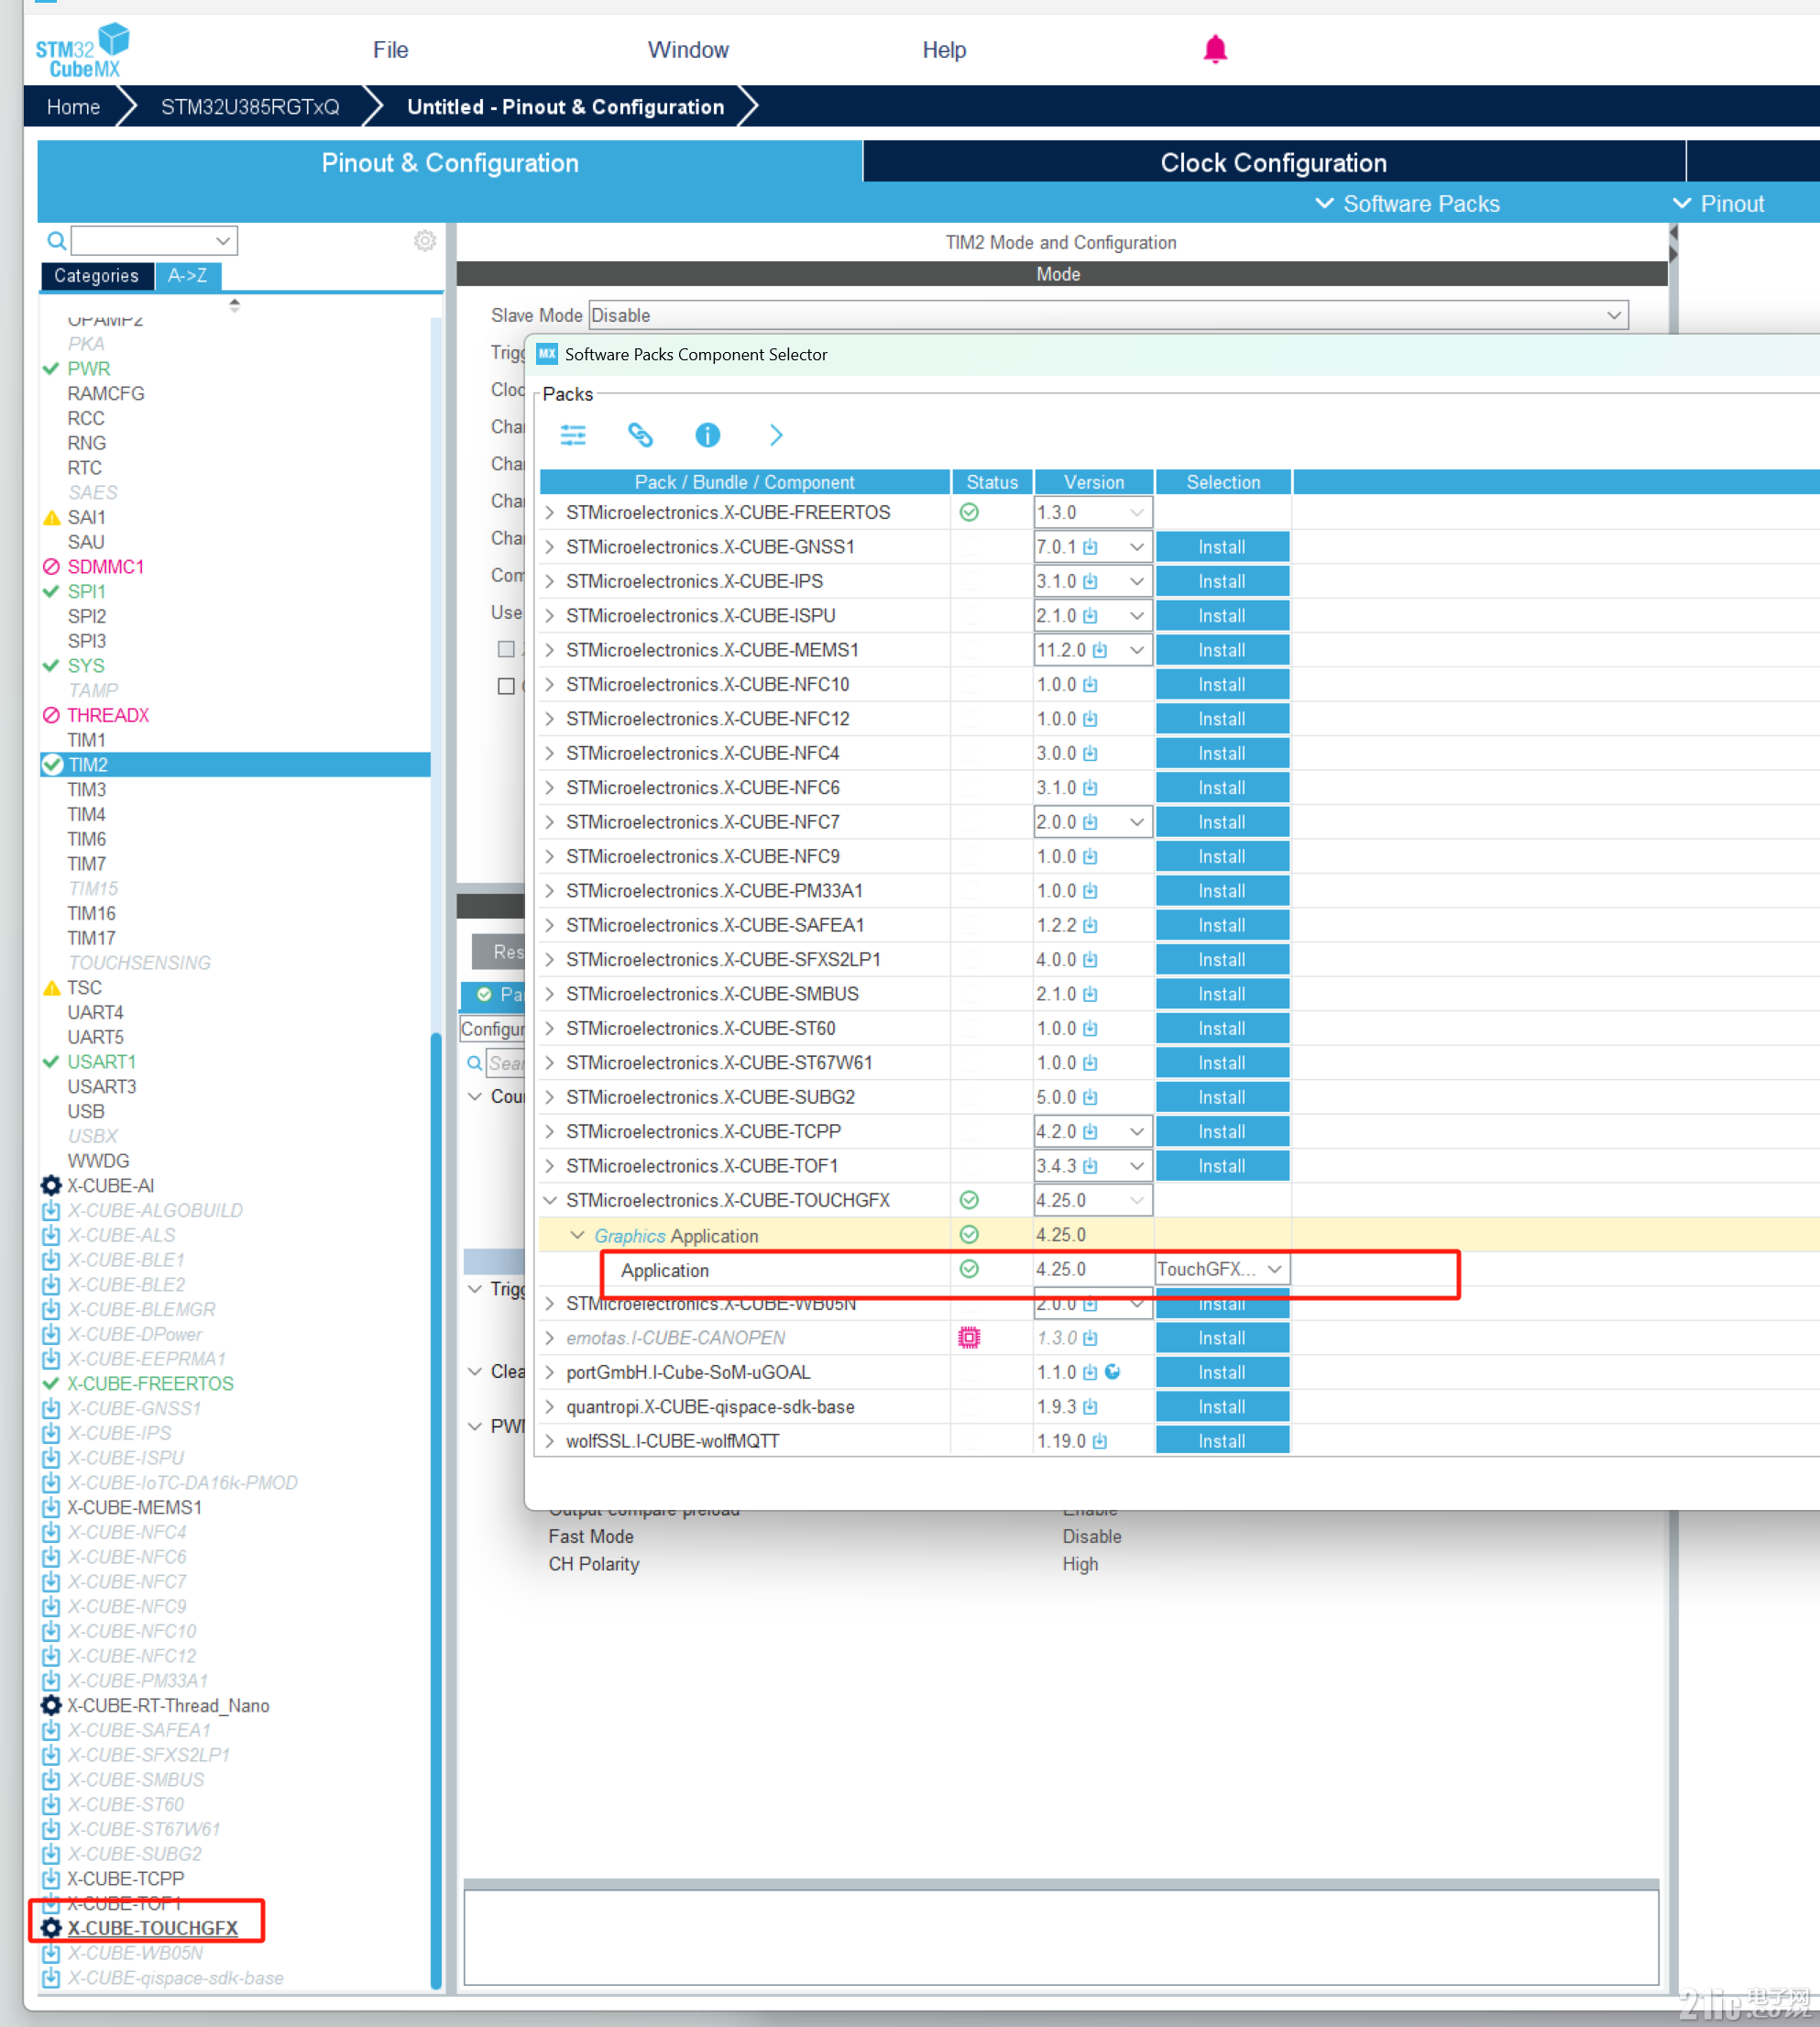Click the Software Packs window MX icon

pyautogui.click(x=547, y=354)
